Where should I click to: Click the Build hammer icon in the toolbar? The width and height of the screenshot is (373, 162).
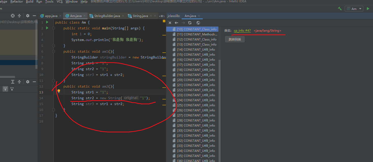340,9
